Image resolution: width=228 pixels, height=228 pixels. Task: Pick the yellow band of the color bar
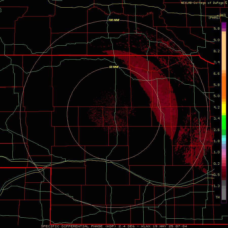tap(224, 108)
